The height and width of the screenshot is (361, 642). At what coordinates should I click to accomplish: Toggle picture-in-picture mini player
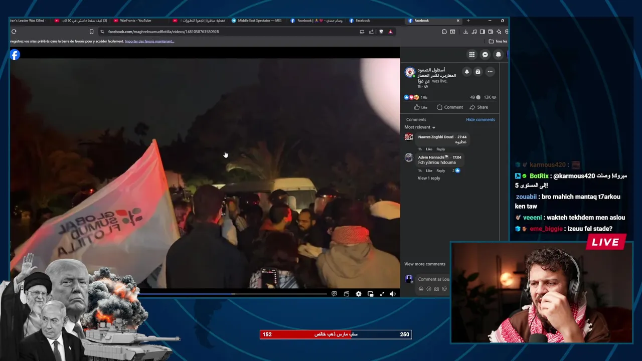click(x=371, y=294)
